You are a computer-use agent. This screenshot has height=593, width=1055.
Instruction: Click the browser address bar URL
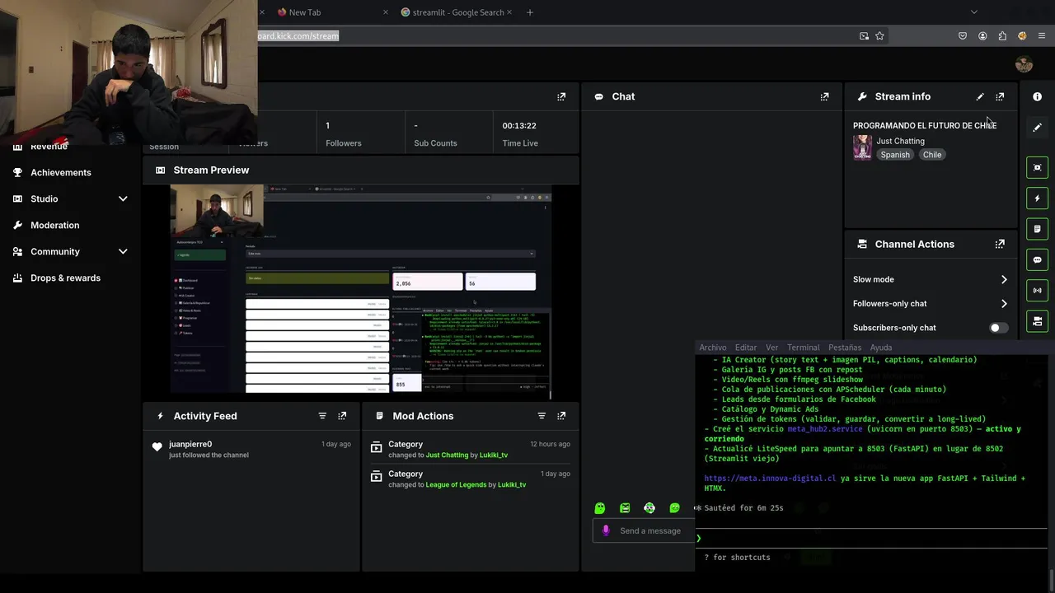[298, 36]
